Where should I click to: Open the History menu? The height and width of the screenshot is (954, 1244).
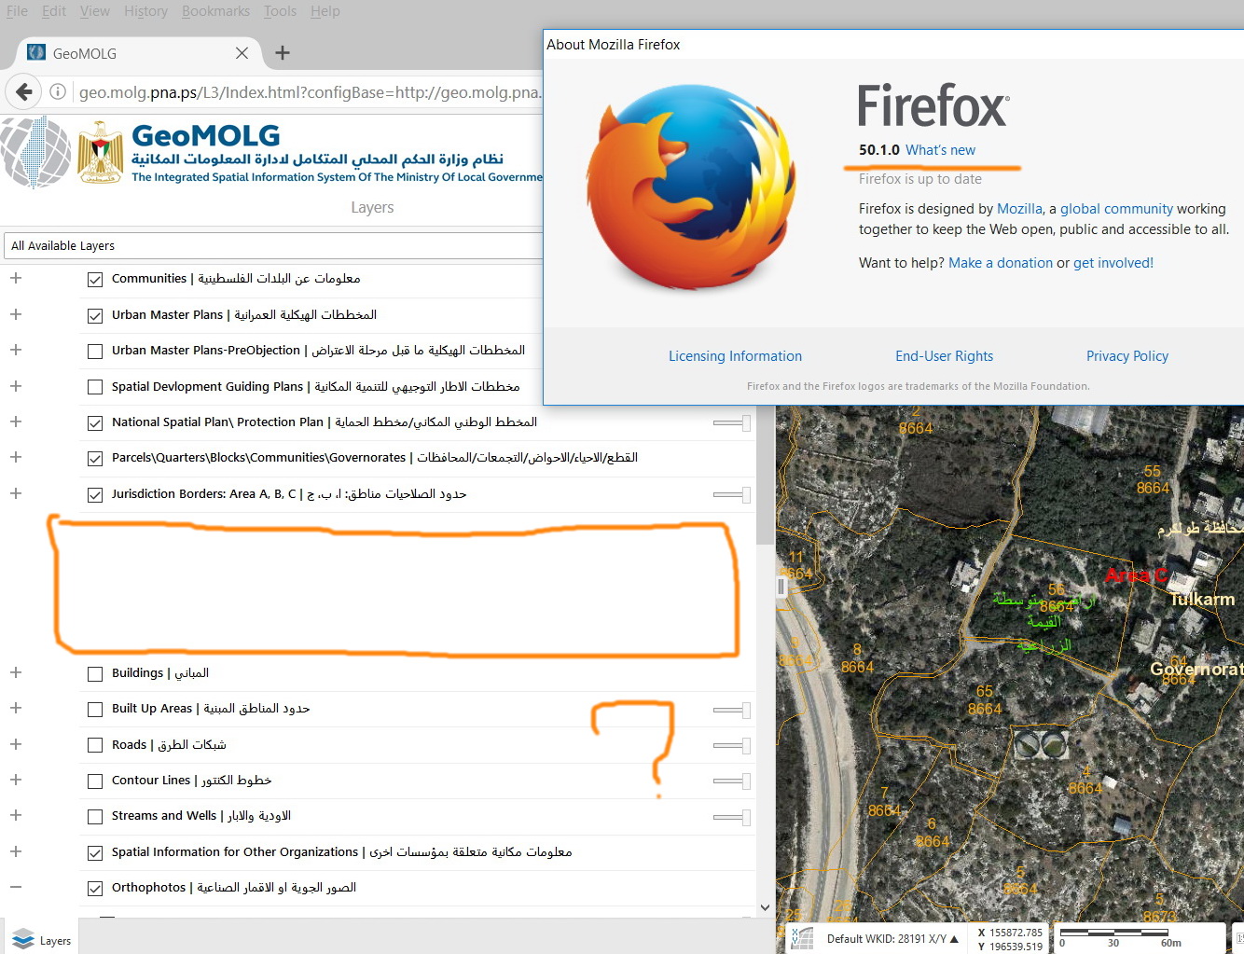coord(145,11)
